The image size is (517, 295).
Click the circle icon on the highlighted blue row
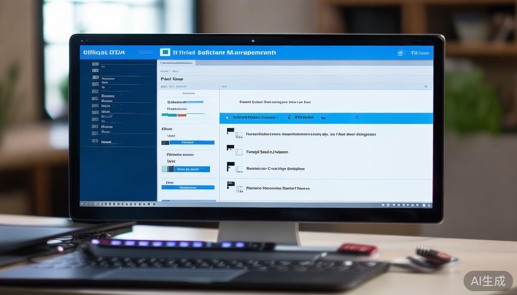click(x=357, y=117)
